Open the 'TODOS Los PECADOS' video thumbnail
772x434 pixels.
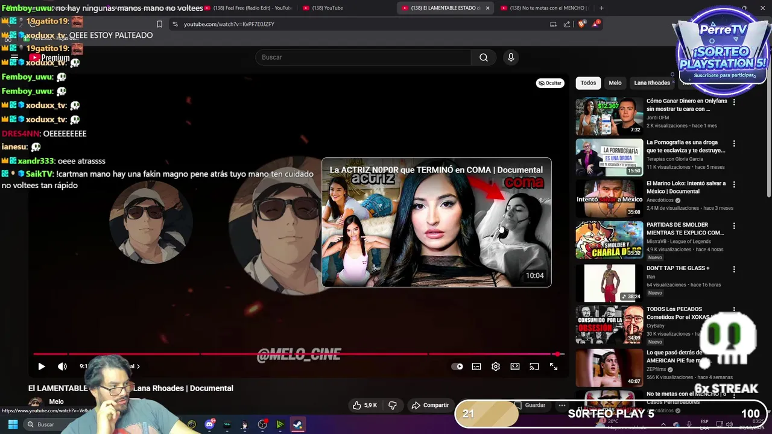(x=609, y=324)
